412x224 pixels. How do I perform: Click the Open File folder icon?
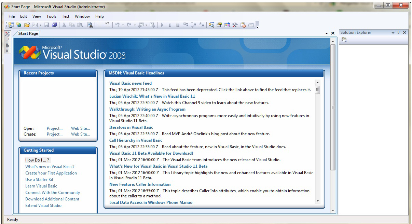coord(27,25)
